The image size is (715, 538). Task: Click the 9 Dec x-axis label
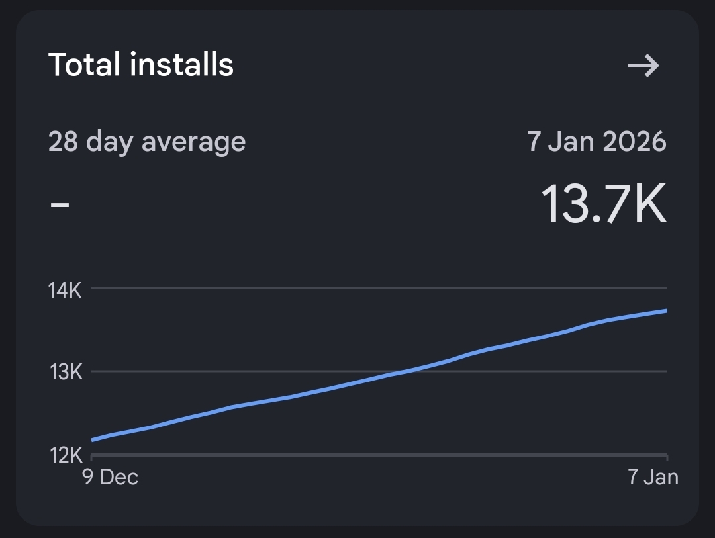pos(110,477)
